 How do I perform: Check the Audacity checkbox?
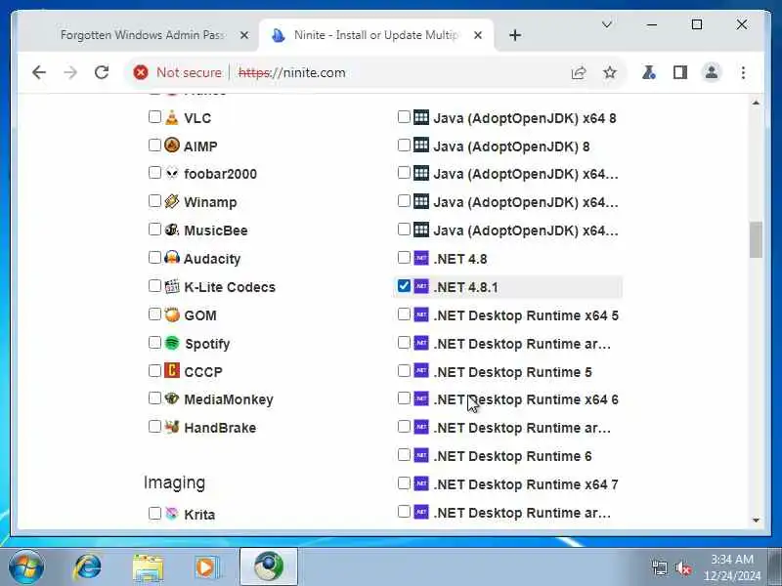click(154, 257)
